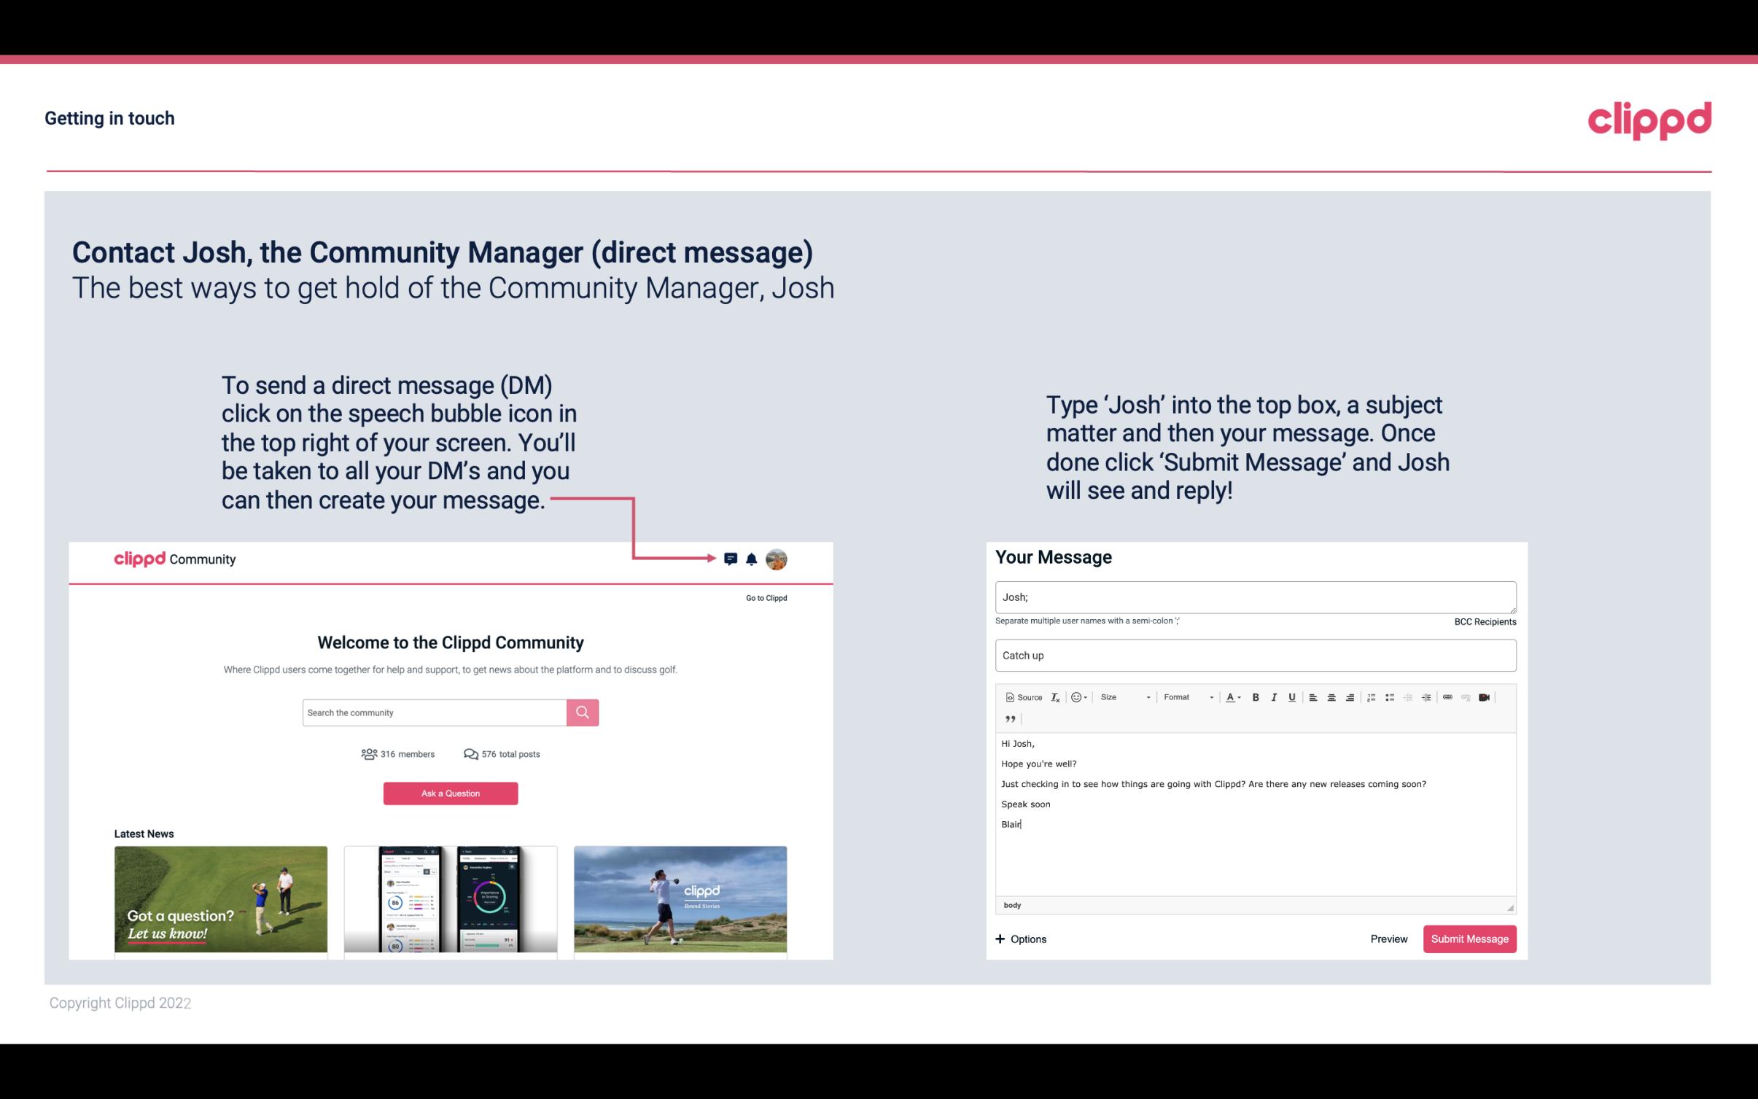Toggle BCC Recipients visibility
1758x1099 pixels.
tap(1482, 621)
